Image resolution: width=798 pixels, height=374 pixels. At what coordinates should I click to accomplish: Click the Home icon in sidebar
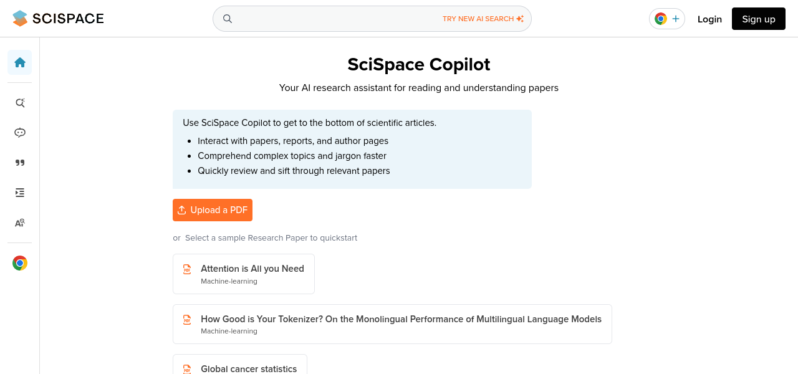coord(20,62)
